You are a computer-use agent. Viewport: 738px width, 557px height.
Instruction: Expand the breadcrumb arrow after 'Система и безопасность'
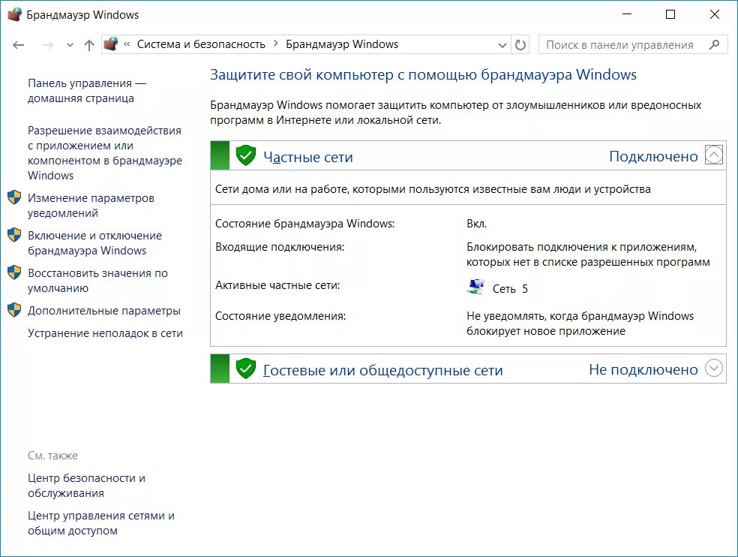pyautogui.click(x=276, y=44)
